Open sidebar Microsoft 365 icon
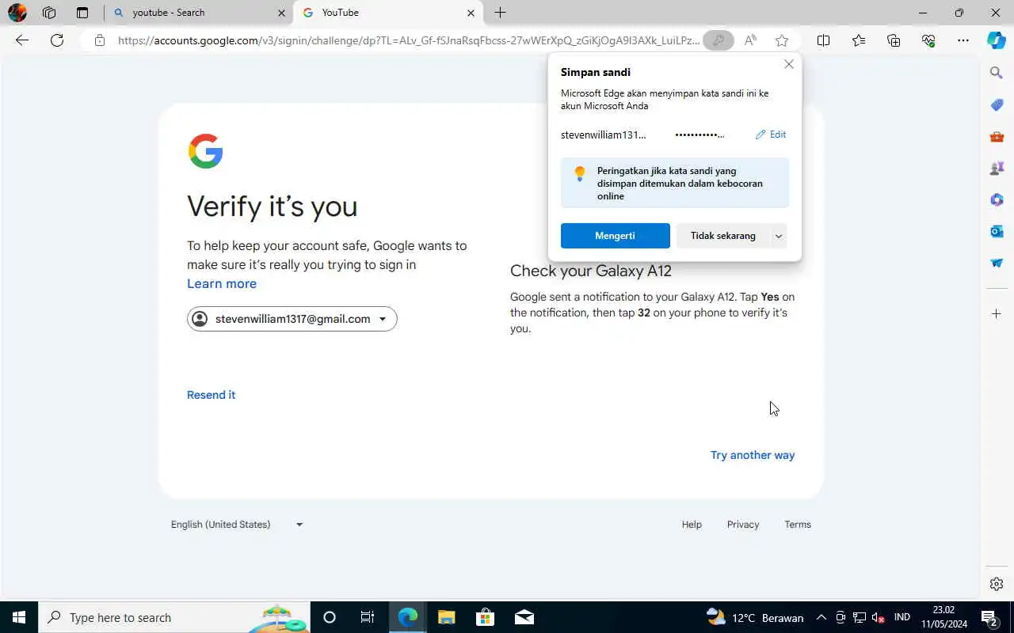Viewport: 1014px width, 633px height. 997,200
